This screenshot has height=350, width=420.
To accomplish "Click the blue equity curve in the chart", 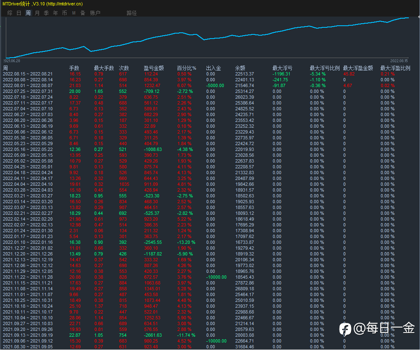I will 204,39.
